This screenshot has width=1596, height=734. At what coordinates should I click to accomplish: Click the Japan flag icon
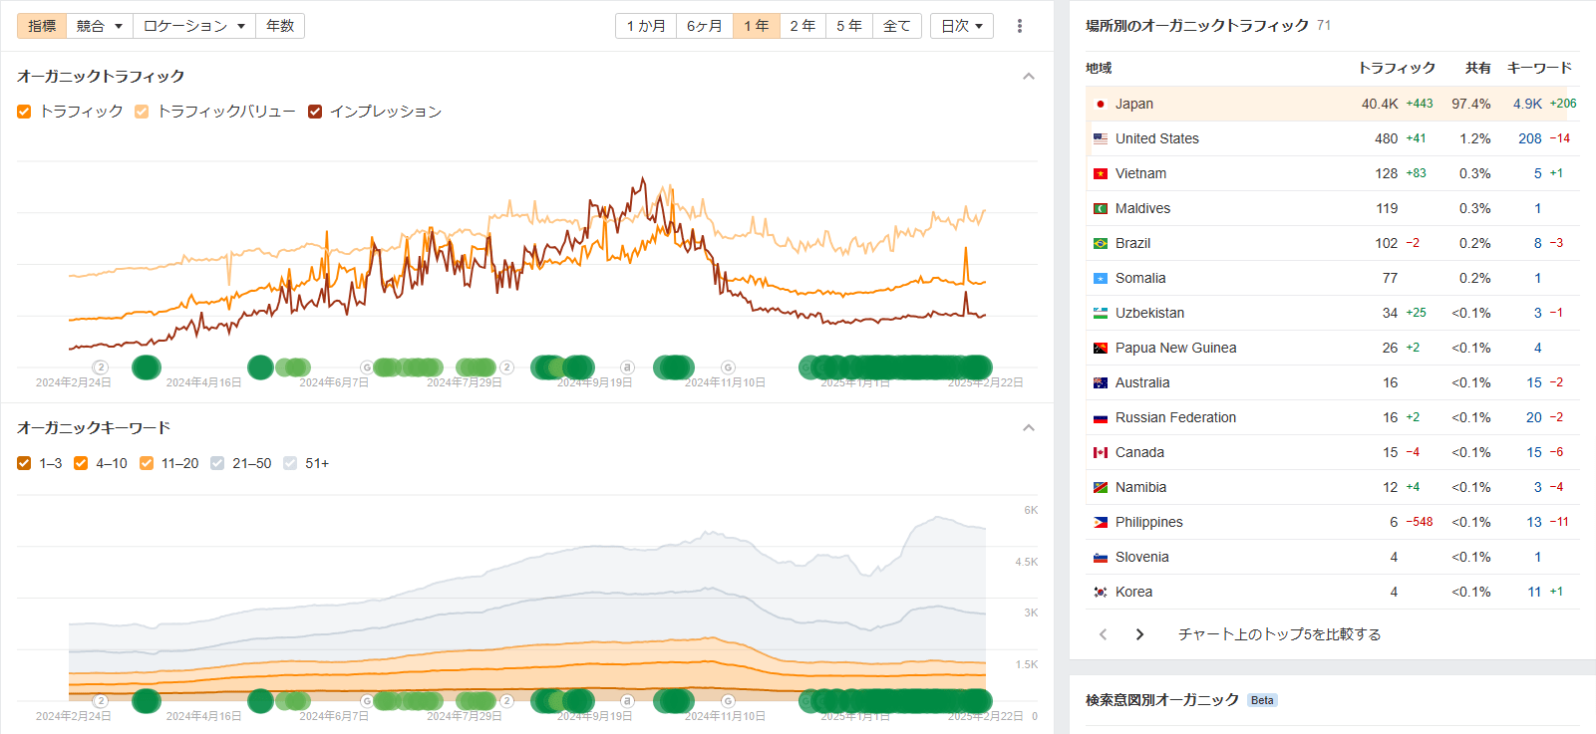tap(1101, 104)
